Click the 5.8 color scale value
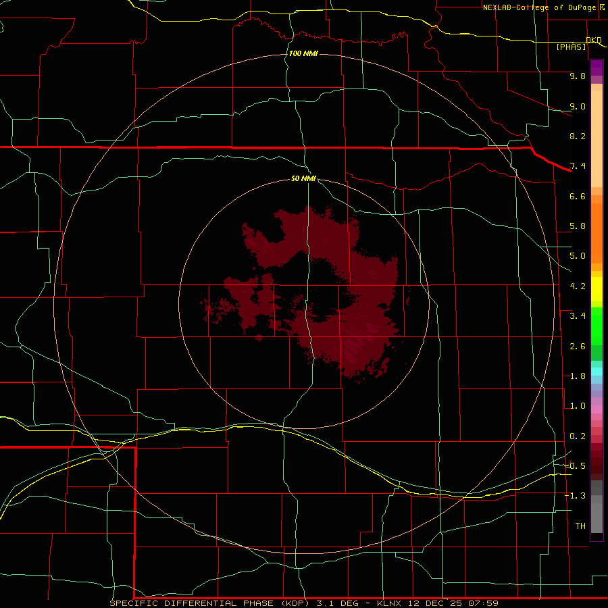 (x=578, y=226)
